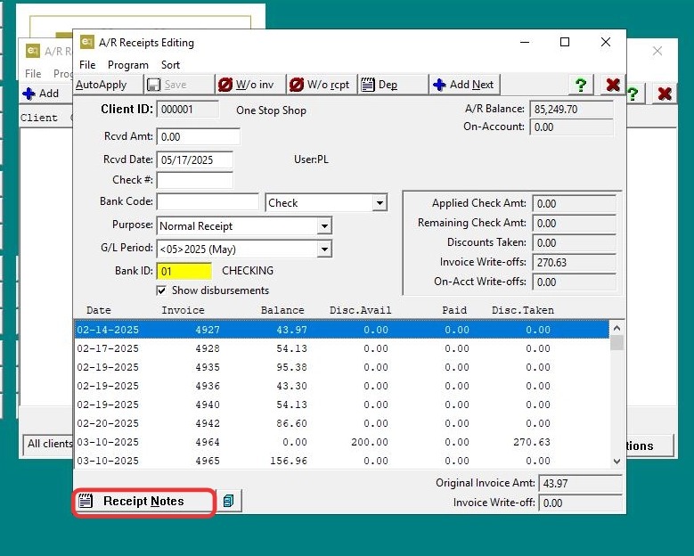Image resolution: width=694 pixels, height=556 pixels.
Task: Open the Program menu in Receipts Editing
Action: (128, 65)
